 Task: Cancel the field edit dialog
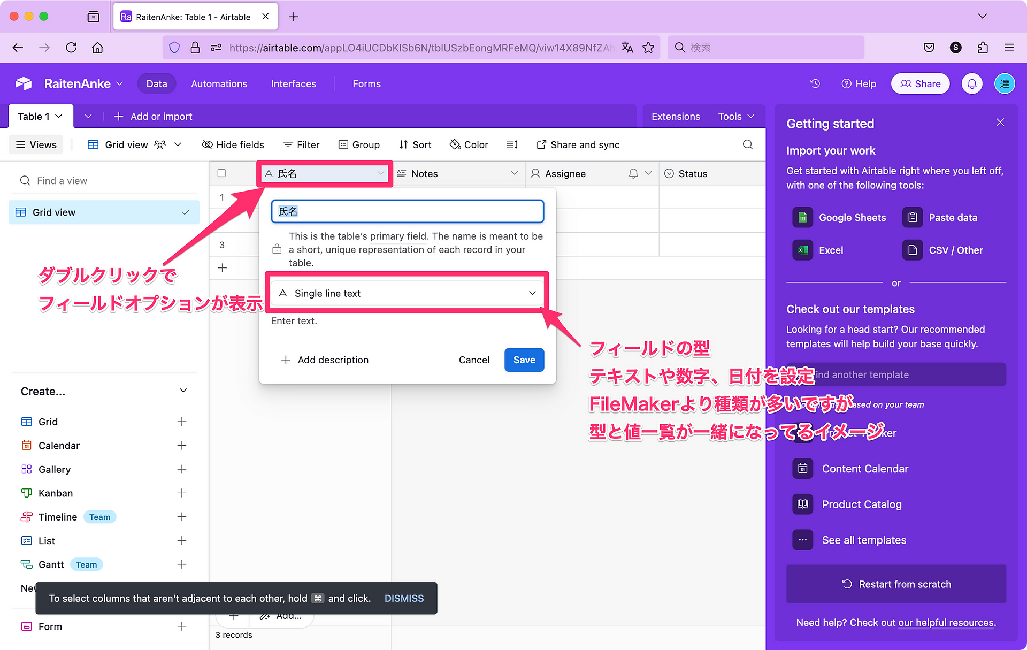tap(474, 360)
